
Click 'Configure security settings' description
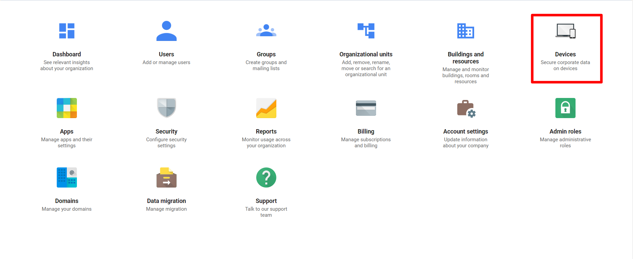tap(167, 143)
